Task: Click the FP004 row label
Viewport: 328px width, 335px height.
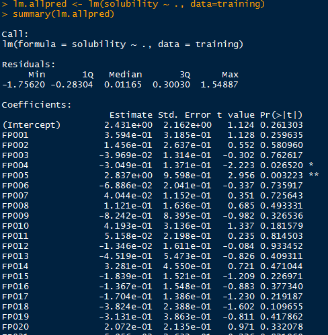Action: point(15,165)
